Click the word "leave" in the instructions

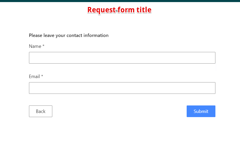click(x=49, y=35)
